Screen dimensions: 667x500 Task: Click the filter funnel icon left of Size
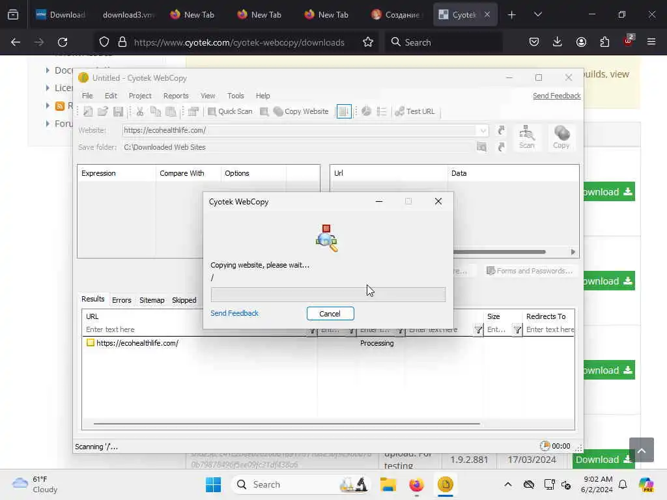pyautogui.click(x=478, y=329)
